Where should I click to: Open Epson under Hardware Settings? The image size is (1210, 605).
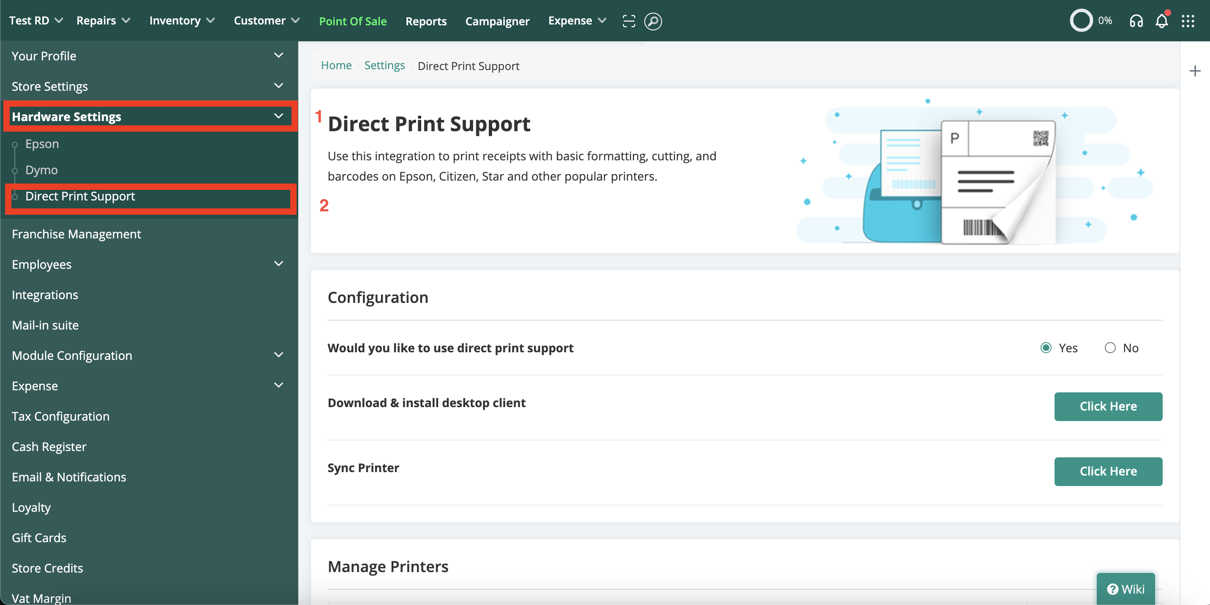coord(42,144)
